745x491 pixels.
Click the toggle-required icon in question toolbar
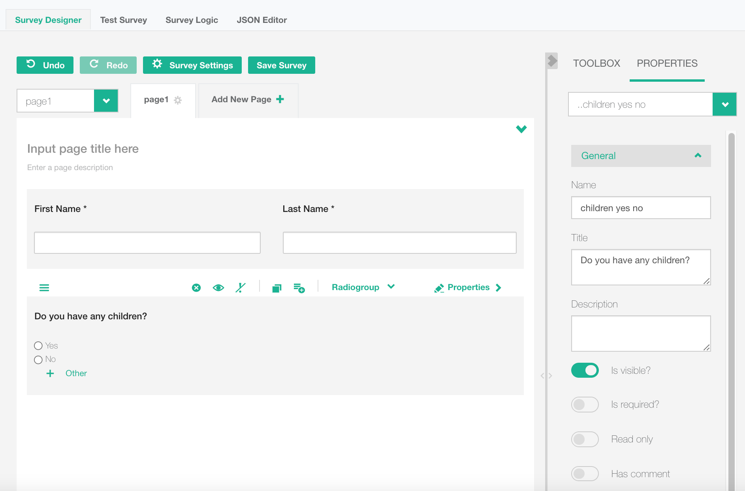click(241, 288)
